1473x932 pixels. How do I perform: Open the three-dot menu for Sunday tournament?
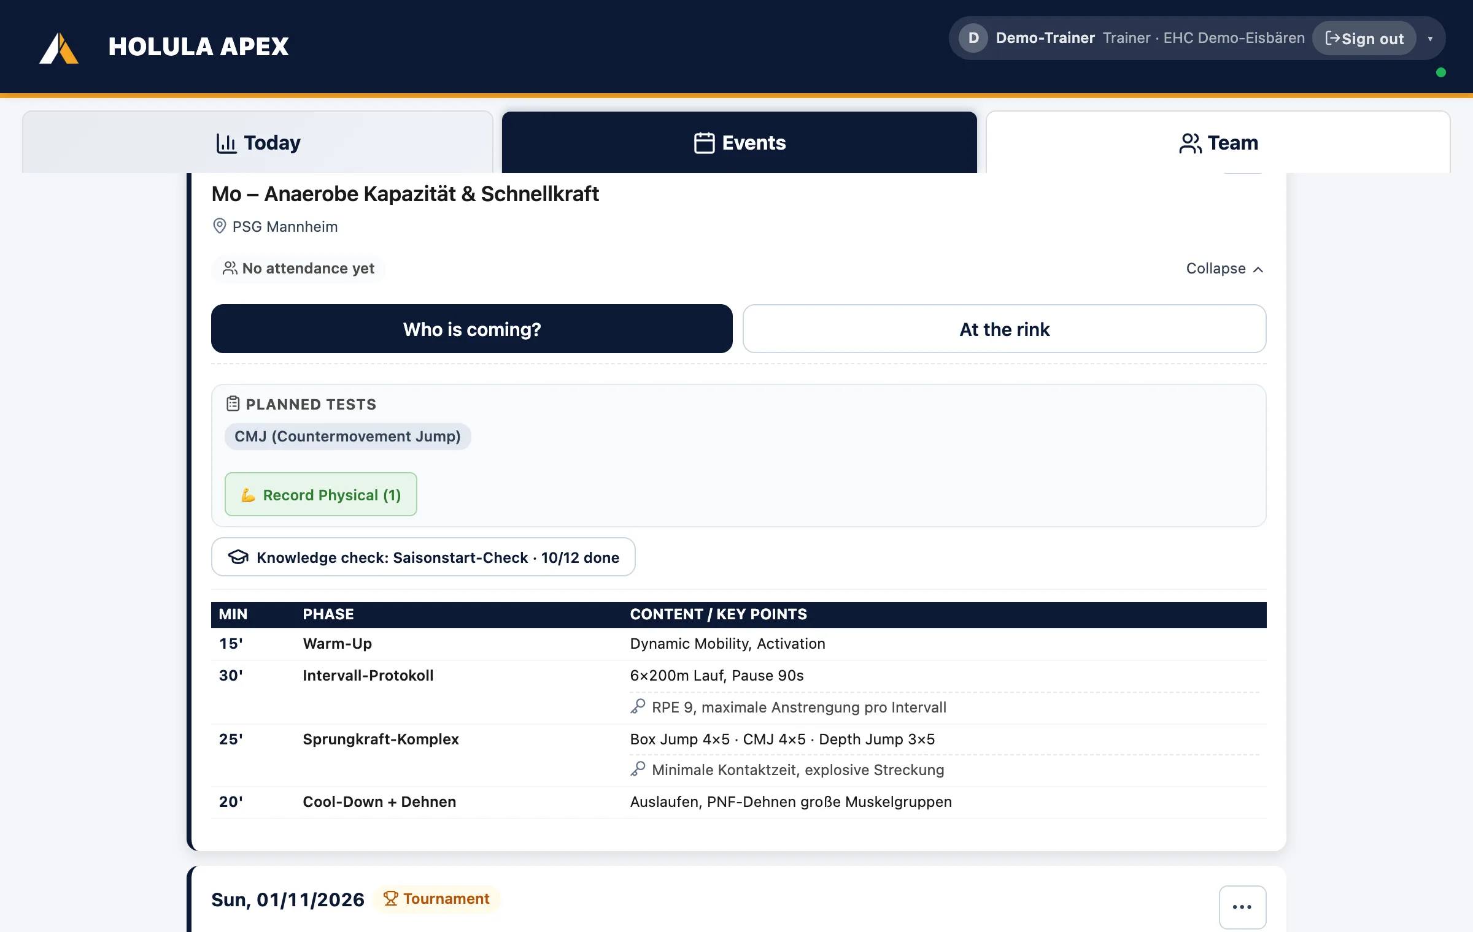(1242, 907)
